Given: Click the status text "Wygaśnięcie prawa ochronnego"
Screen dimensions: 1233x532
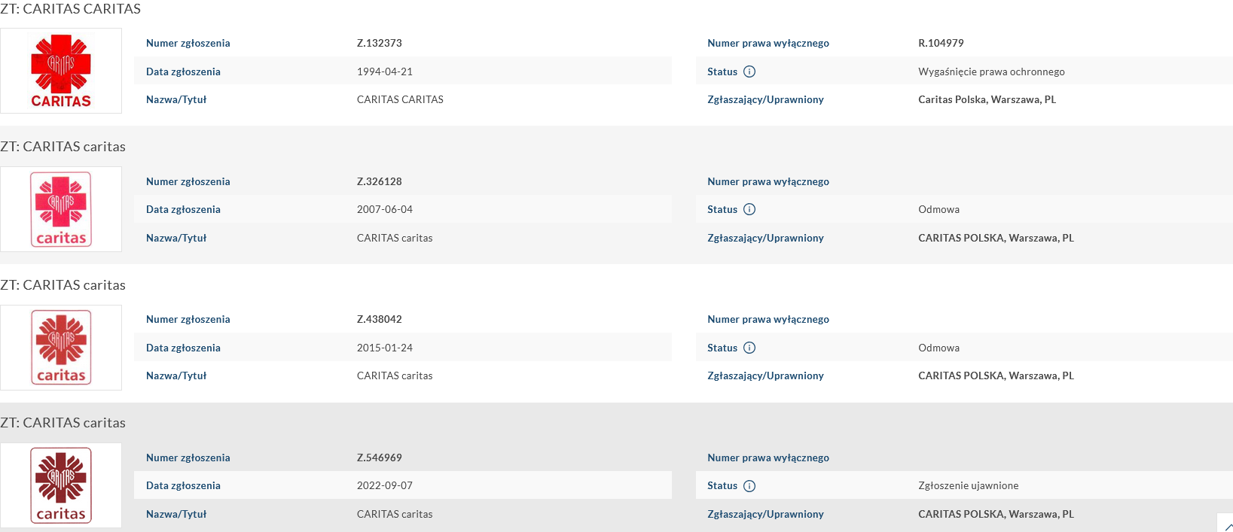Looking at the screenshot, I should 991,71.
